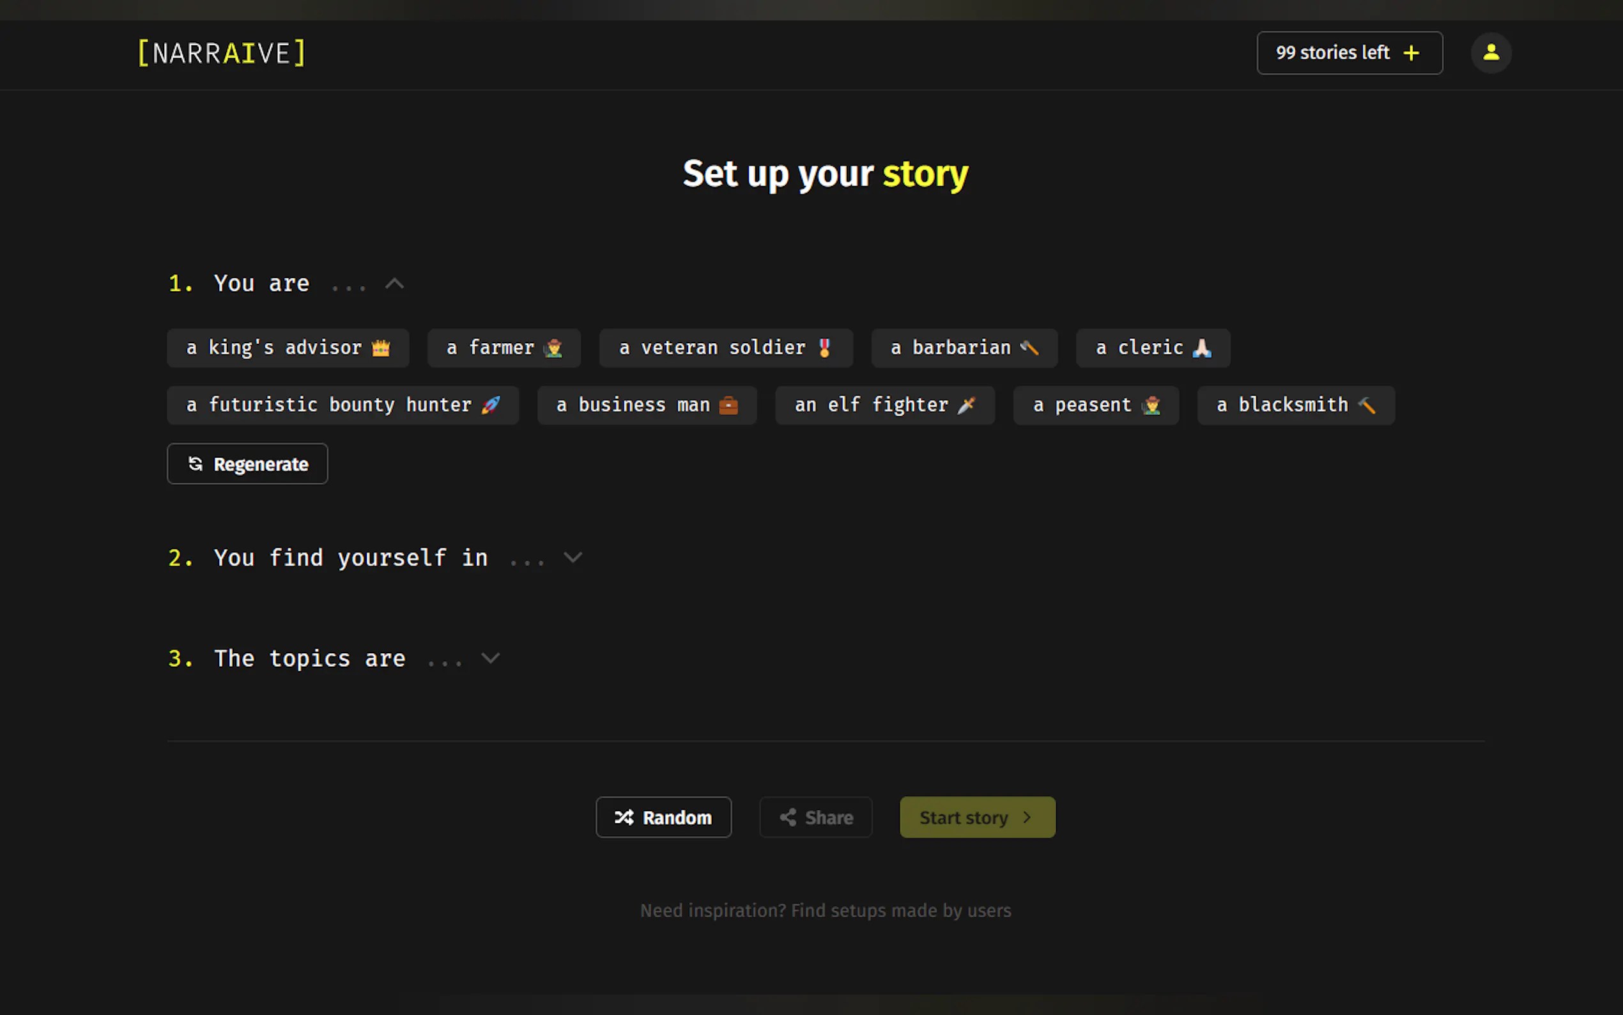1623x1015 pixels.
Task: Select the farmer character chip
Action: (x=504, y=348)
